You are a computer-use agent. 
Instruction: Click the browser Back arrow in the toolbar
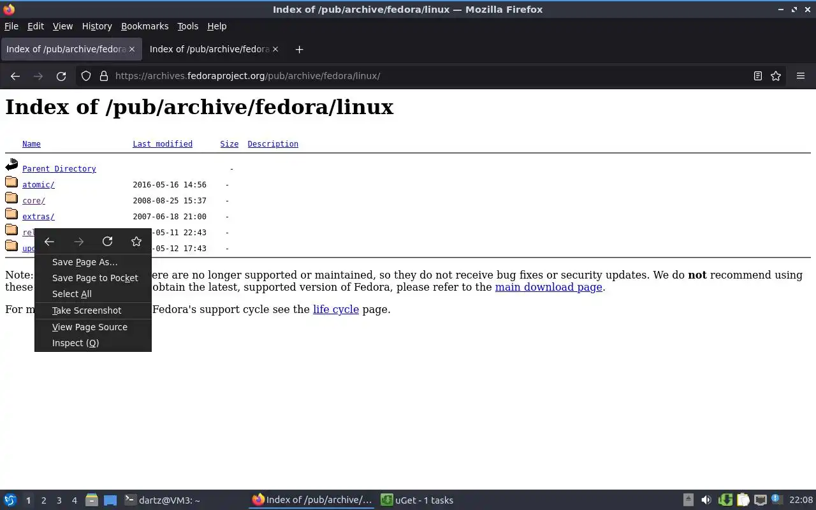(x=15, y=76)
